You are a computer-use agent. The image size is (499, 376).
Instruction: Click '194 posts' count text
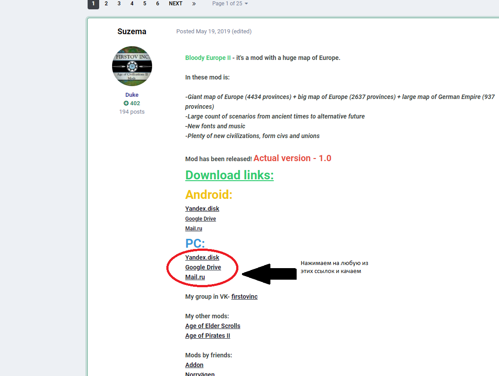point(132,112)
